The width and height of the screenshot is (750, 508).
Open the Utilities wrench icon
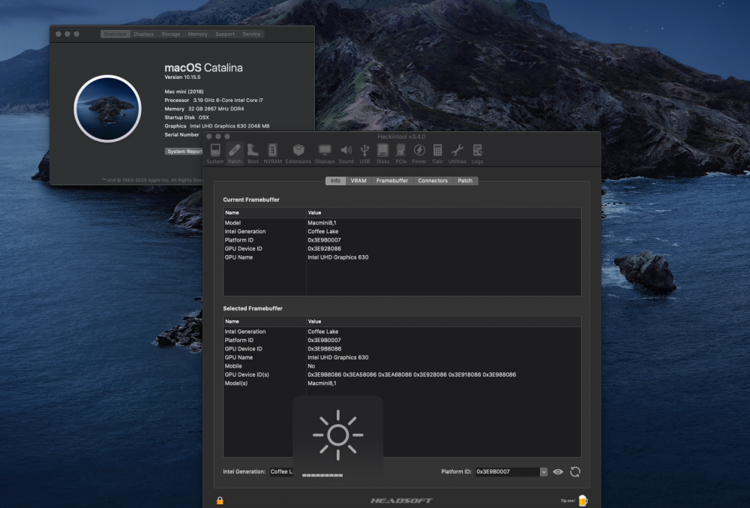pos(457,154)
